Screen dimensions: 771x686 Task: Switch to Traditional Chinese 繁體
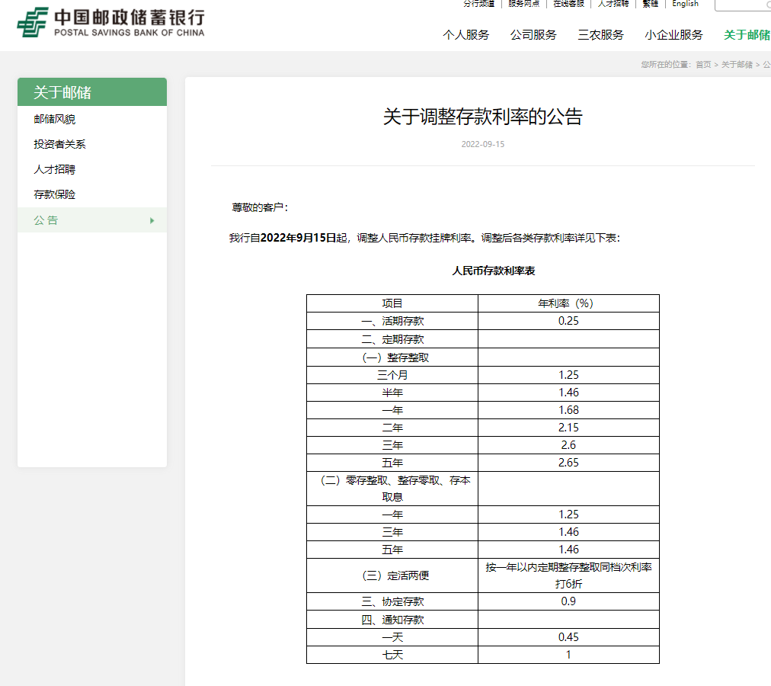click(649, 4)
